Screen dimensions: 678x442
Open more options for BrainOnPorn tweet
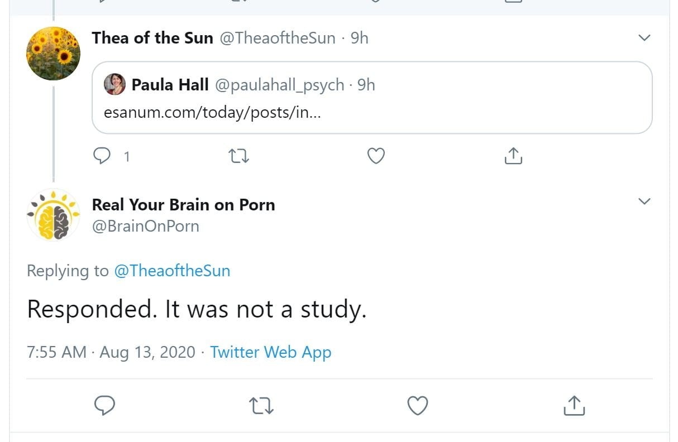click(644, 201)
